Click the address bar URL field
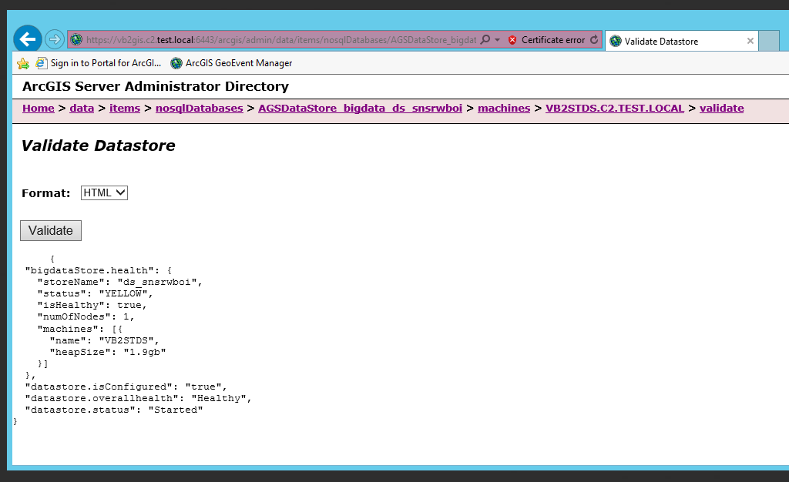789x482 pixels. [280, 40]
